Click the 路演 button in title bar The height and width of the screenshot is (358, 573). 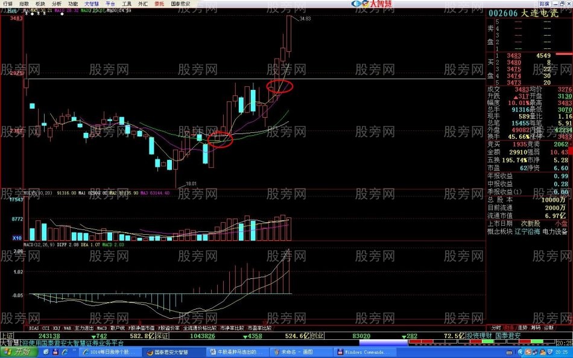coord(544,4)
